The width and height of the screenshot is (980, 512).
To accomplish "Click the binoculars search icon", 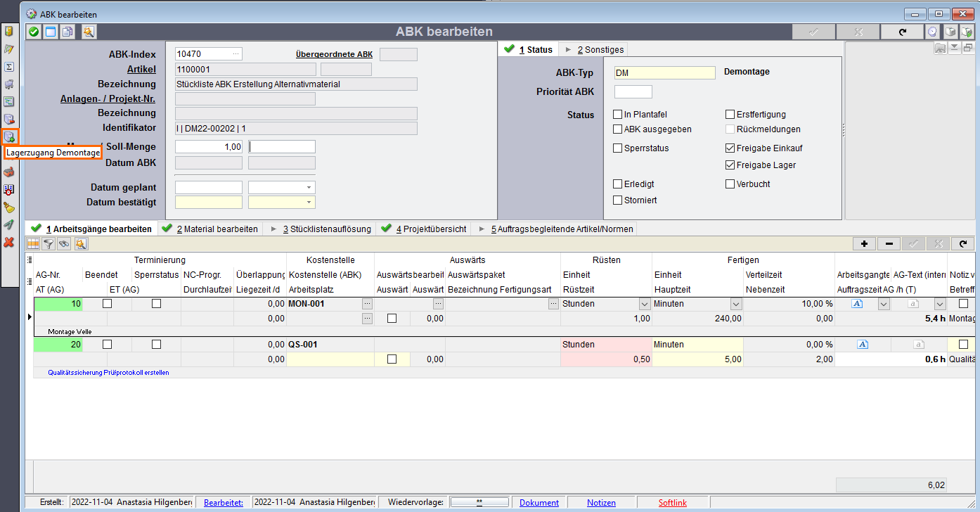I will [65, 244].
